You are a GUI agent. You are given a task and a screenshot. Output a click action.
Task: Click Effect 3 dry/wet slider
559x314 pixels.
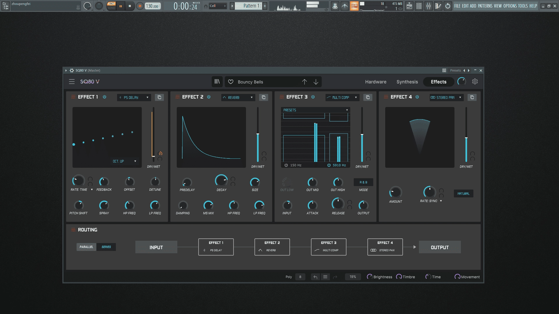pos(362,135)
